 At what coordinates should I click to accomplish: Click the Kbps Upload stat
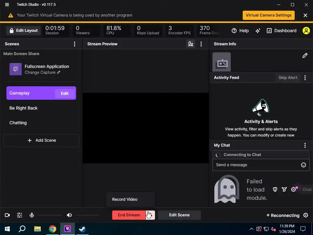pos(148,30)
